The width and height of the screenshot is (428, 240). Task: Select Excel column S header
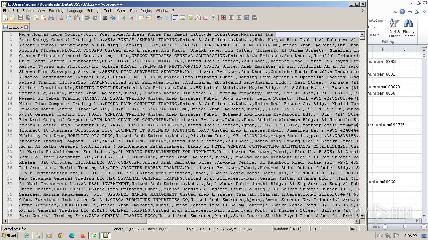pos(404,49)
